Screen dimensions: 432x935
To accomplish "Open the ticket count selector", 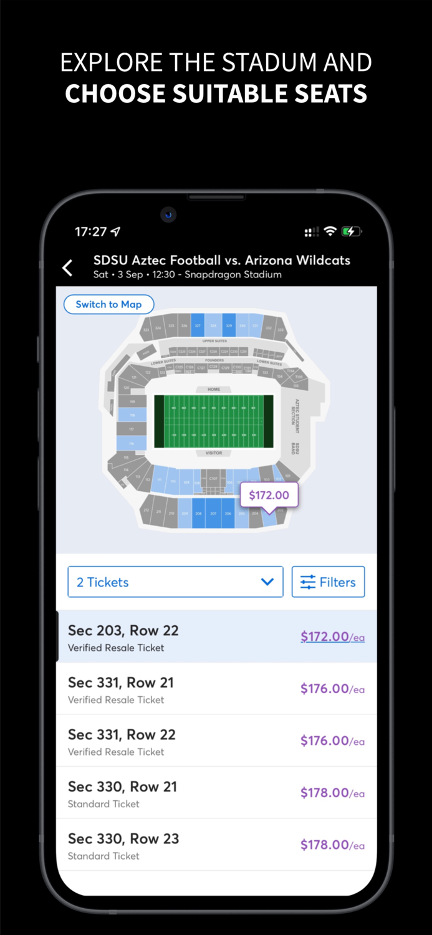I will coord(175,582).
